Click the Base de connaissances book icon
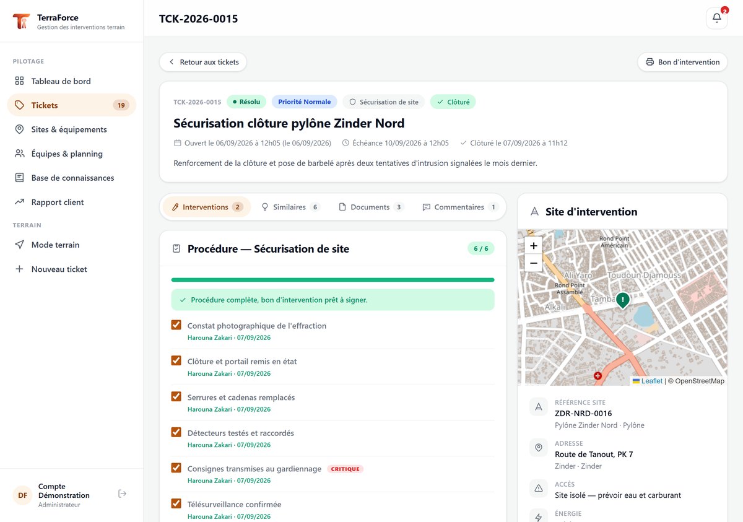743x522 pixels. pyautogui.click(x=19, y=178)
